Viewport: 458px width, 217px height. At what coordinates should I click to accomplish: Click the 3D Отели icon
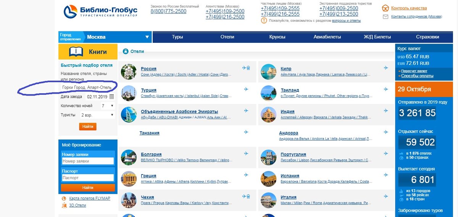tap(64, 205)
